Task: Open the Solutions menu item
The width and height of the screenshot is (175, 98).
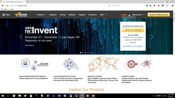Action: click(x=53, y=15)
